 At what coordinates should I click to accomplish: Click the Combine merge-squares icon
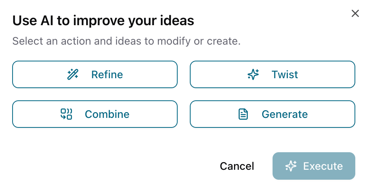pyautogui.click(x=66, y=114)
